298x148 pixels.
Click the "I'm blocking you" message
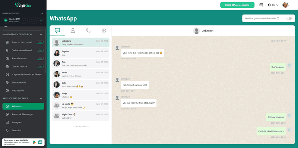point(276,117)
